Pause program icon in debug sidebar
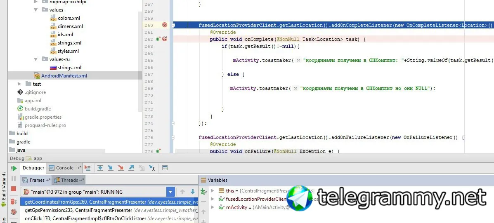 (x=14, y=178)
